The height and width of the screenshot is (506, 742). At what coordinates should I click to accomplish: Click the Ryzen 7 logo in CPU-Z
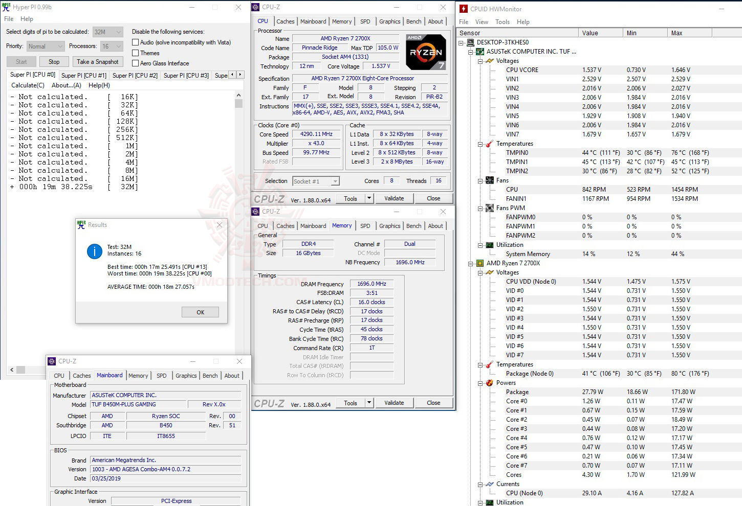(426, 52)
